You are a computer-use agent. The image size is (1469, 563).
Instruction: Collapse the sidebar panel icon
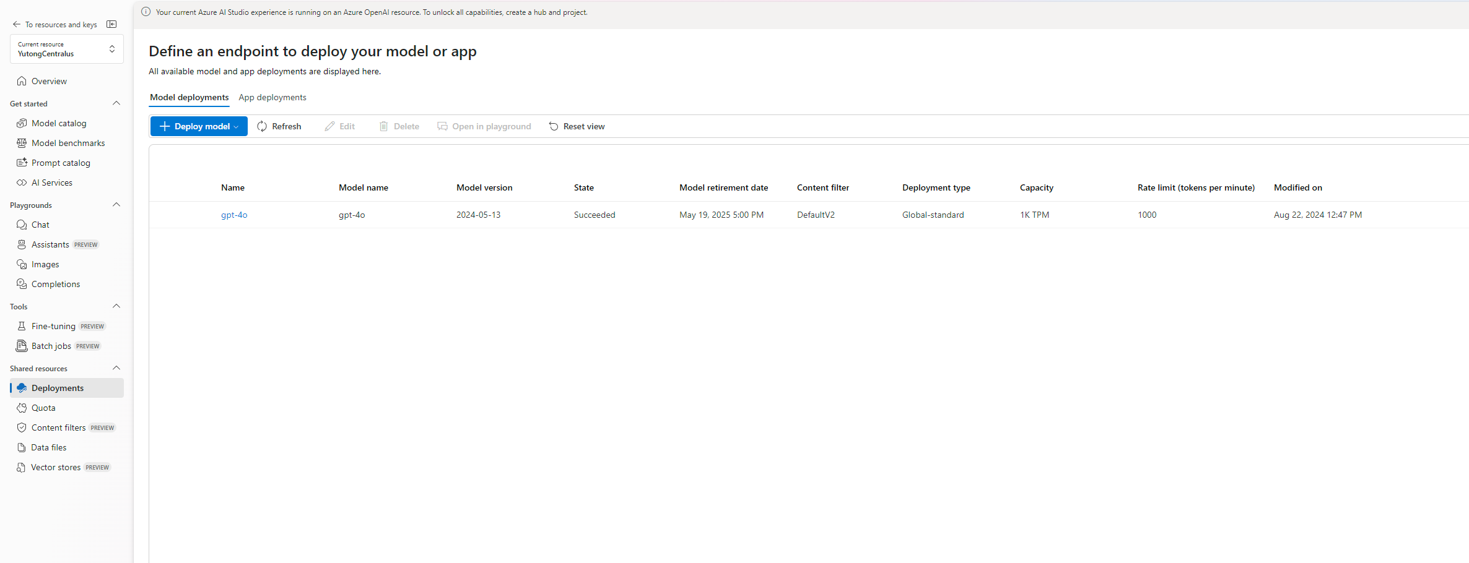tap(111, 24)
